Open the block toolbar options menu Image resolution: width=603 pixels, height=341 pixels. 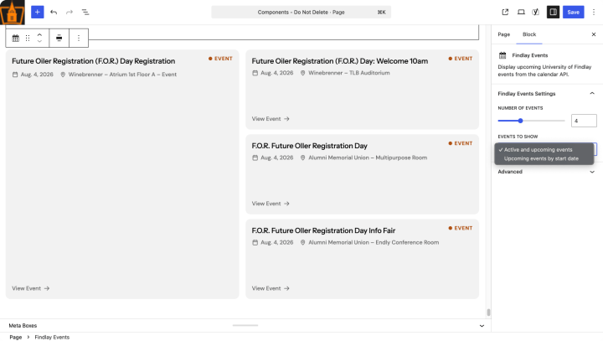(79, 38)
